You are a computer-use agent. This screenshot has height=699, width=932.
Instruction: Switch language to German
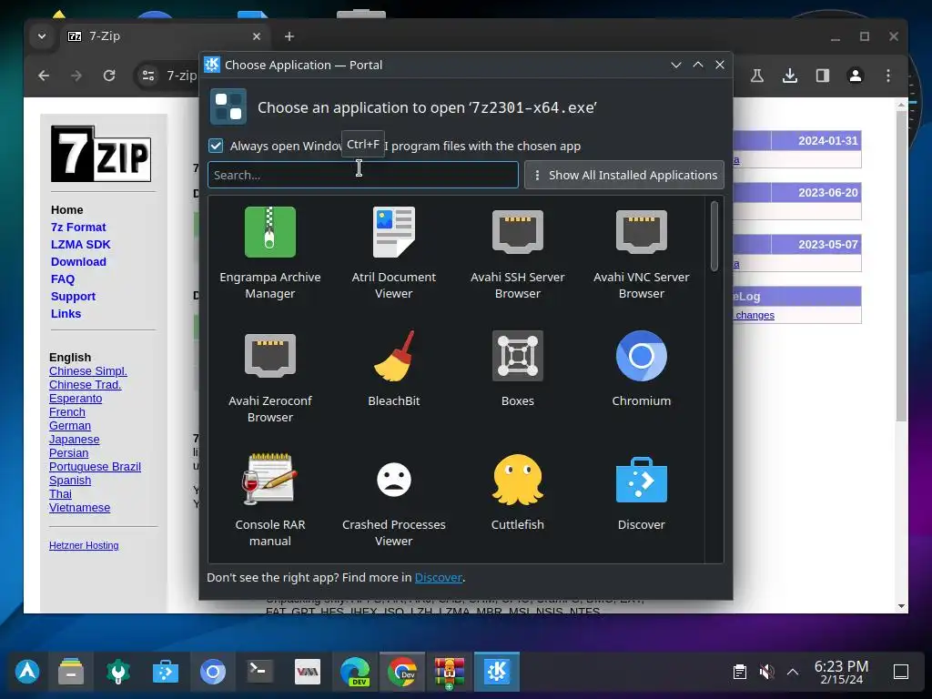(x=69, y=426)
